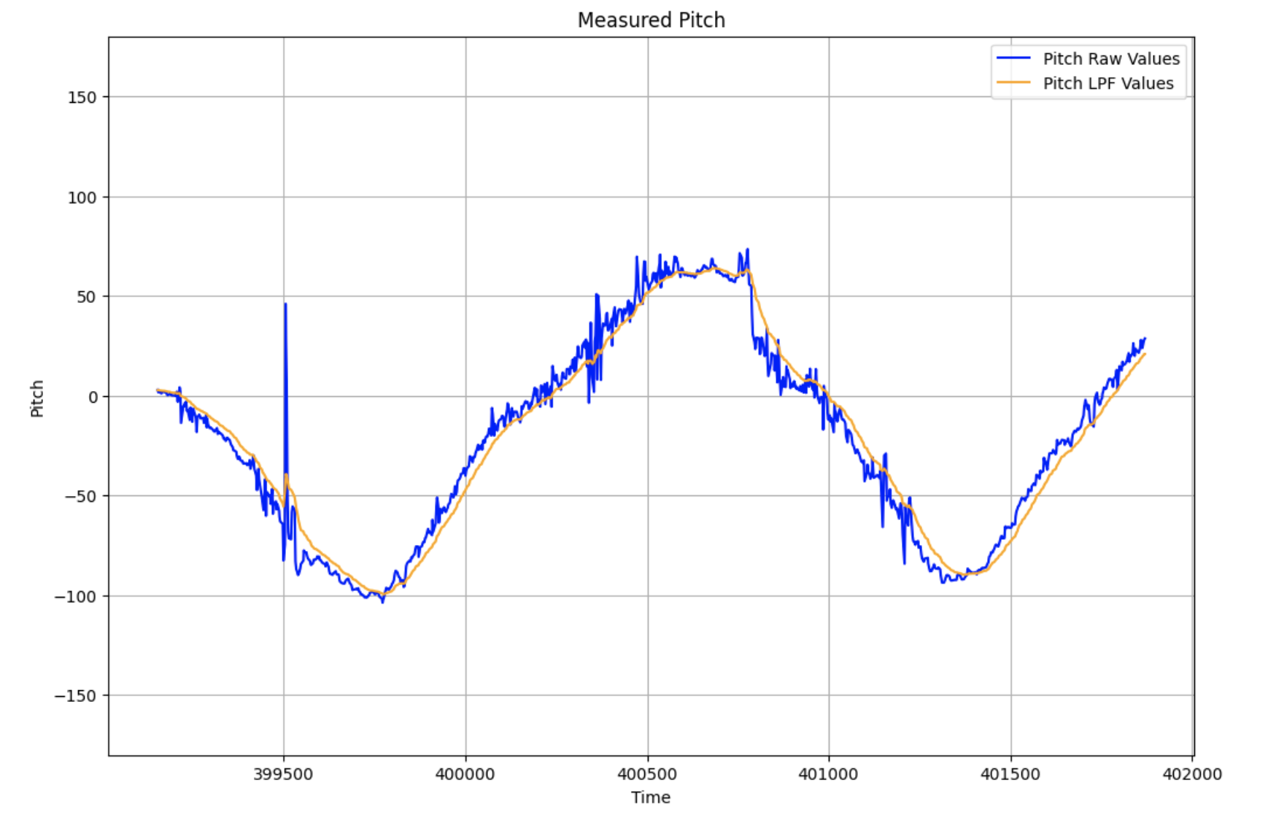1268x823 pixels.
Task: Click the x-axis tick label 400500
Action: pyautogui.click(x=647, y=775)
